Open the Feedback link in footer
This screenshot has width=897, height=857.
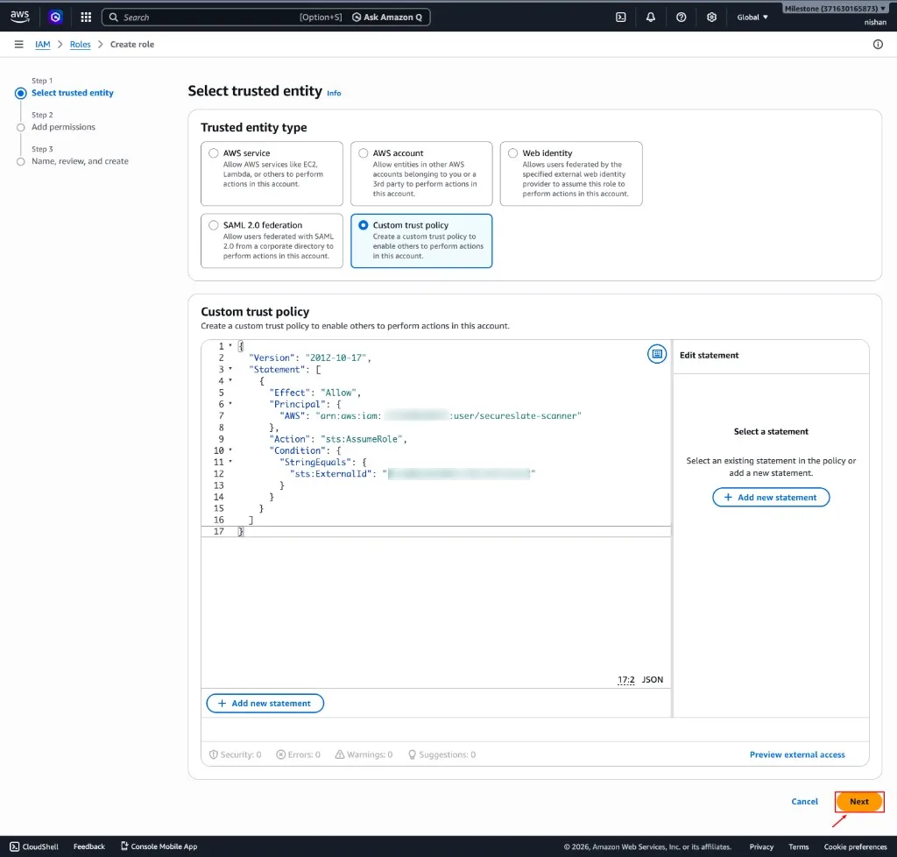pyautogui.click(x=89, y=846)
